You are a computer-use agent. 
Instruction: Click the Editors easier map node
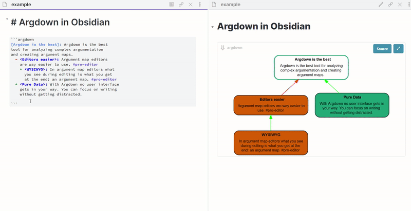pyautogui.click(x=271, y=105)
